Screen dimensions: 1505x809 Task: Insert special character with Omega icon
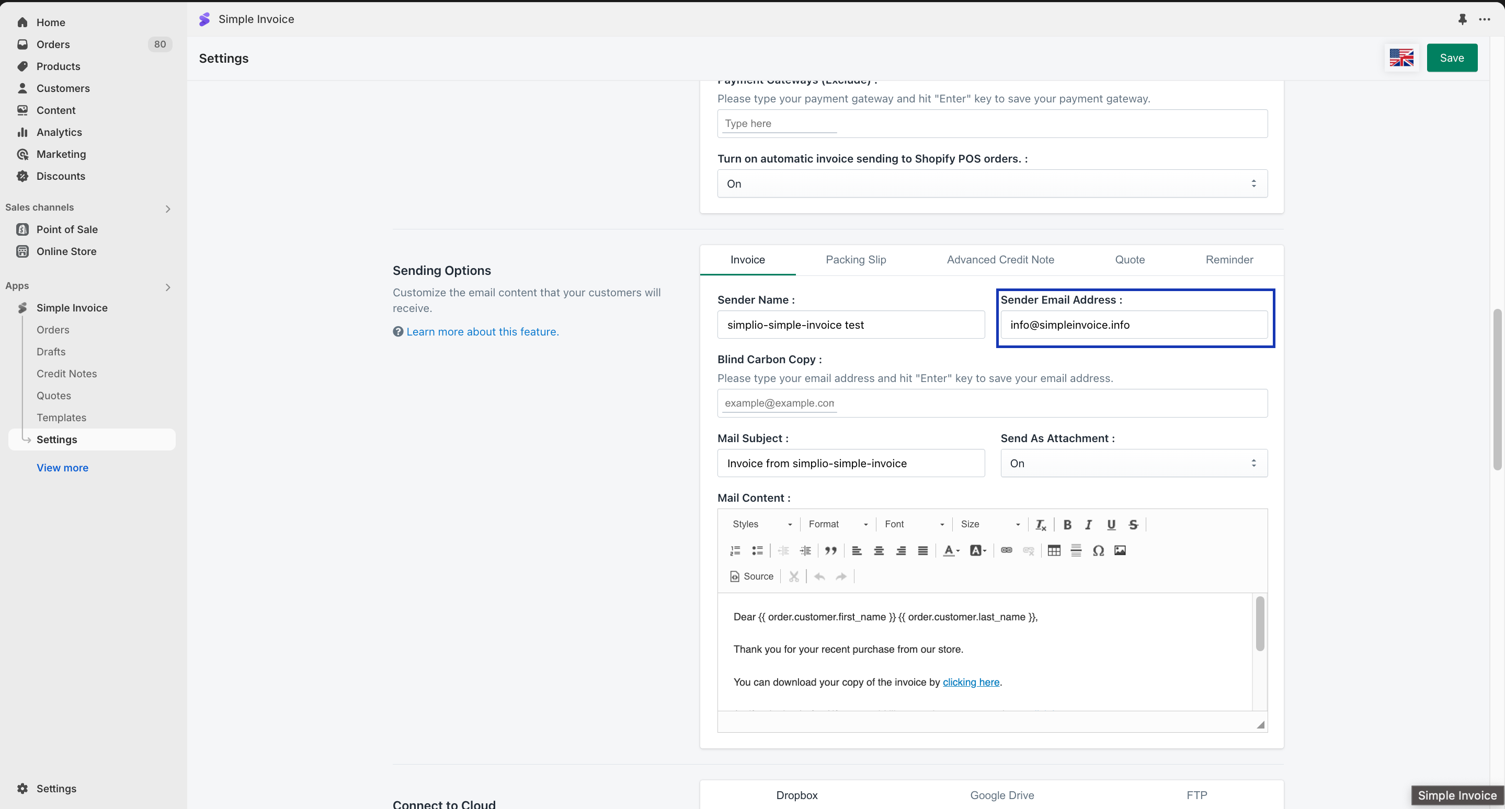tap(1098, 550)
